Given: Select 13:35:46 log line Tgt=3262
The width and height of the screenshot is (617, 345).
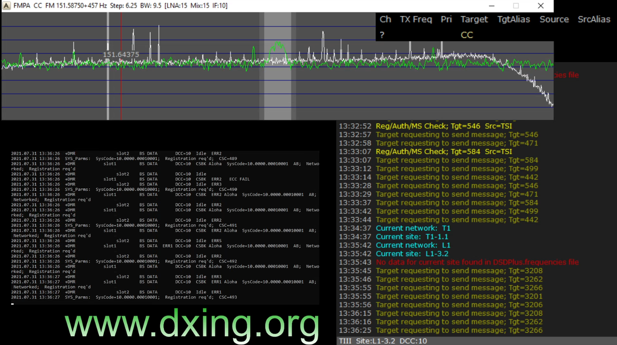Looking at the screenshot, I should [441, 279].
